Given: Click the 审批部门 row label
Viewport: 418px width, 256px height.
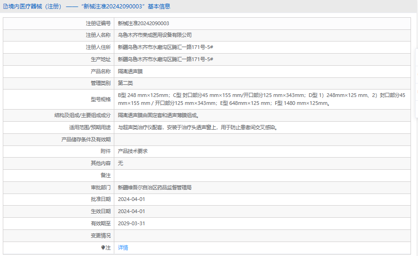Looking at the screenshot, I should (x=101, y=187).
